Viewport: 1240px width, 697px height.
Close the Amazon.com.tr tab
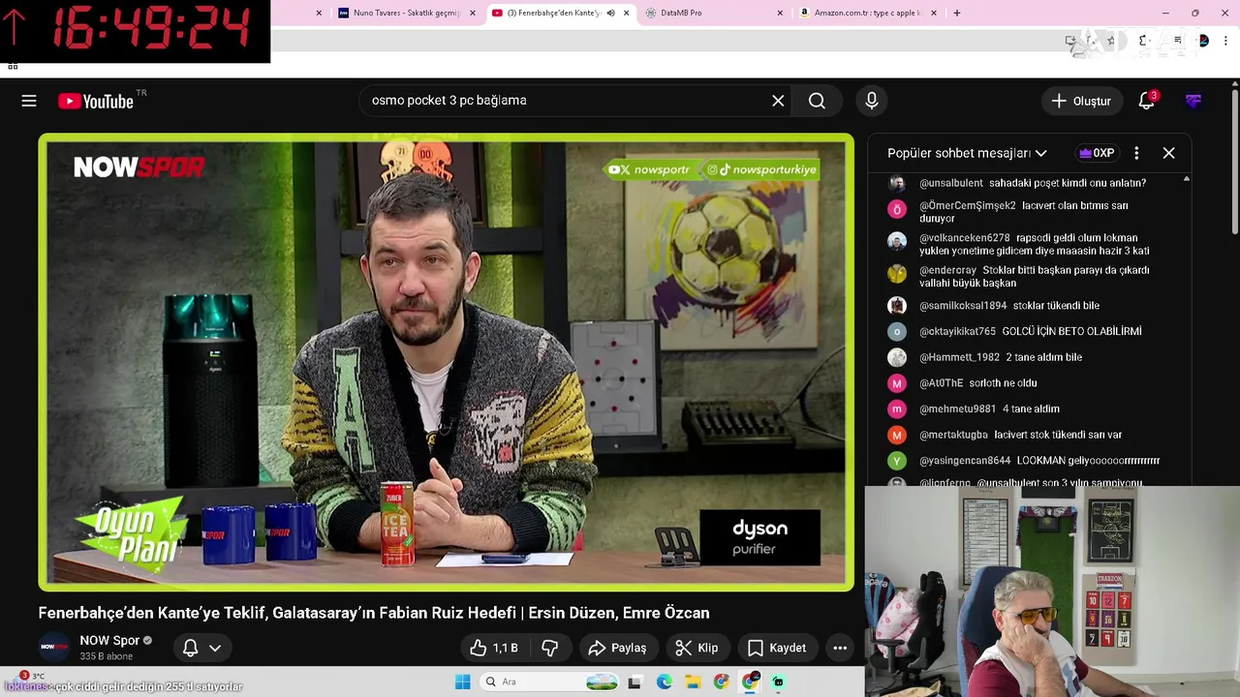[934, 13]
